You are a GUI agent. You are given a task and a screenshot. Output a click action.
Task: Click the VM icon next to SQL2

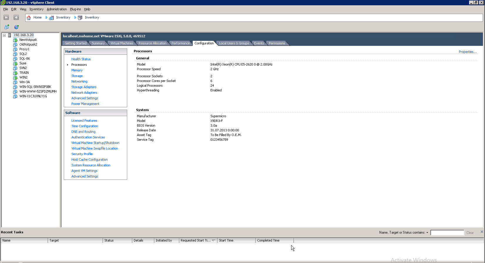click(x=15, y=54)
